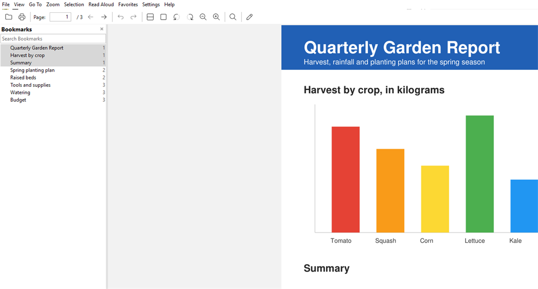Viewport: 538px width, 289px height.
Task: Click the redo navigation forward arrow
Action: [133, 17]
